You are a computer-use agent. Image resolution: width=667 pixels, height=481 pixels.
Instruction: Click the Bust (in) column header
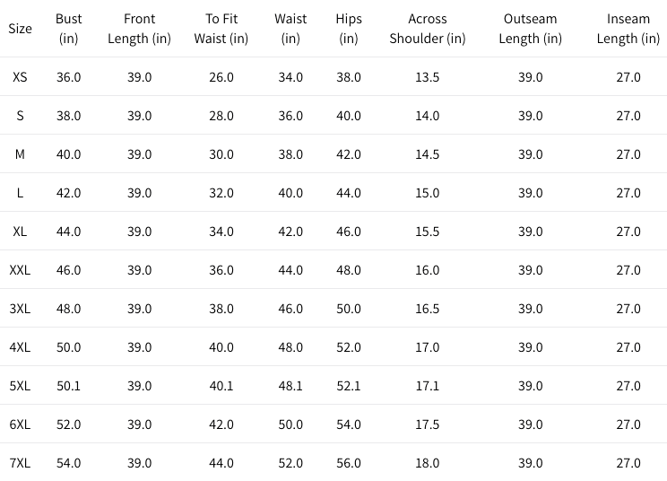click(69, 29)
